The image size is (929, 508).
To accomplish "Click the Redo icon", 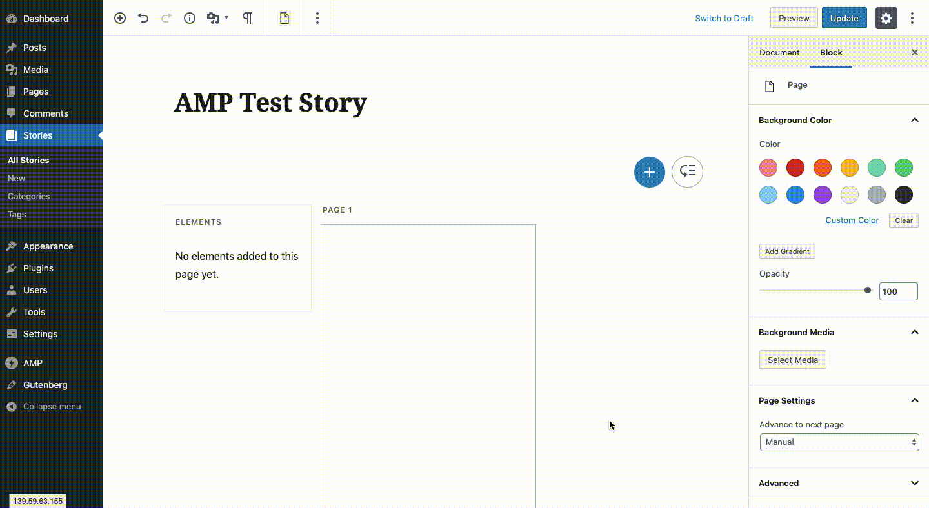I will [166, 18].
